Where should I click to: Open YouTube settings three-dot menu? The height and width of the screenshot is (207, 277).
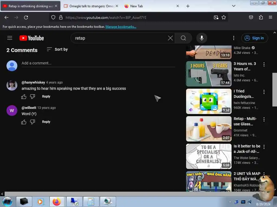(x=233, y=38)
